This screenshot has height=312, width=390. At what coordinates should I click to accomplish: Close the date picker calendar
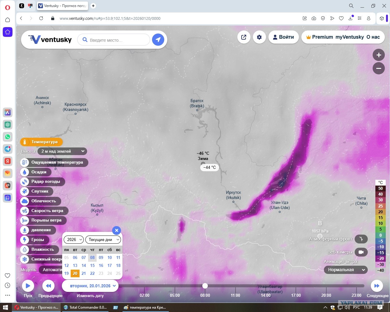tap(116, 230)
